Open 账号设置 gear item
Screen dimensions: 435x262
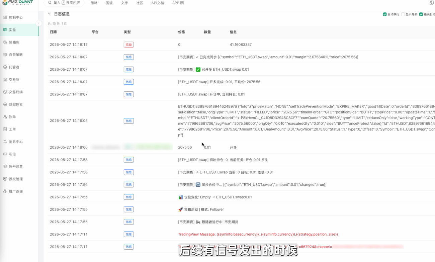pyautogui.click(x=16, y=167)
